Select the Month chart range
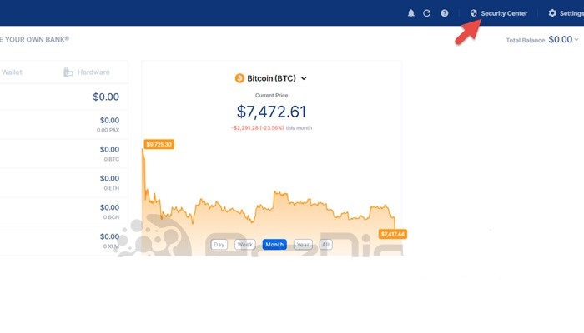584x333 pixels. (x=274, y=245)
